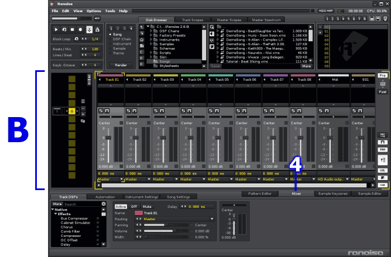The height and width of the screenshot is (257, 391).
Task: Stop playback with the Stop button
Action: [72, 30]
